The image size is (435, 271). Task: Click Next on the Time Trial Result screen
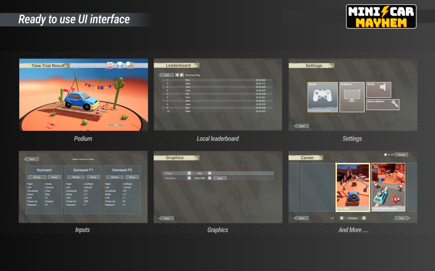pyautogui.click(x=116, y=125)
